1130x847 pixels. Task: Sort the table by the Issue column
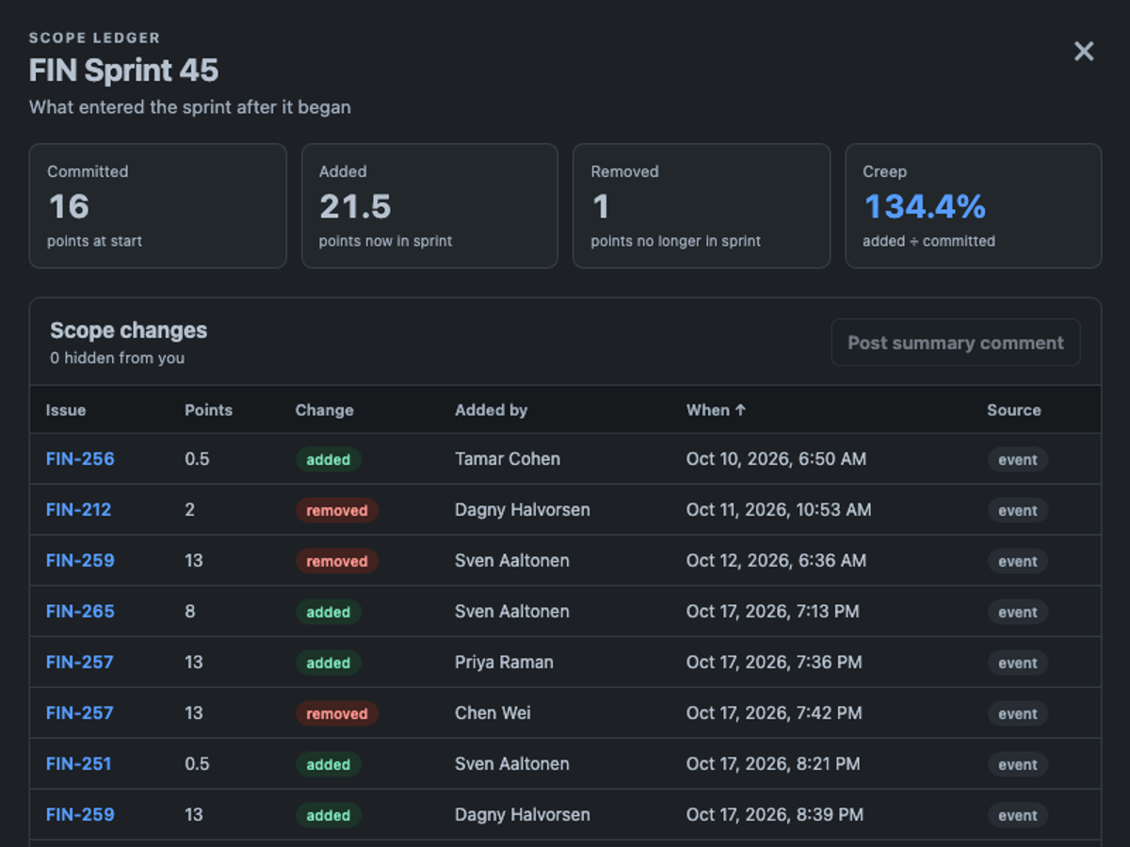[66, 410]
